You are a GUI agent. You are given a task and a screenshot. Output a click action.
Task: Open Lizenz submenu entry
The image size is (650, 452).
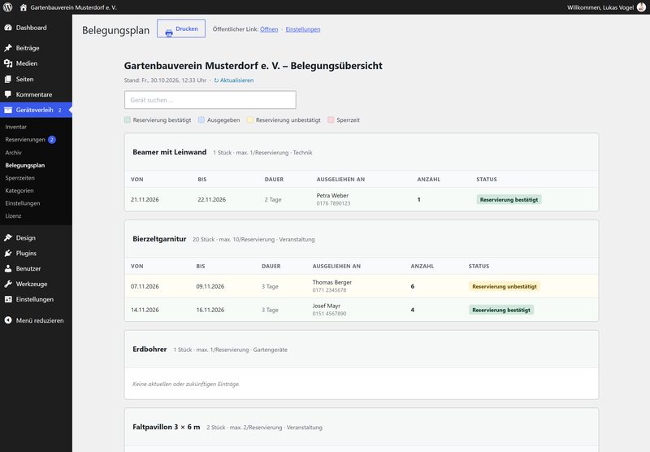point(13,215)
